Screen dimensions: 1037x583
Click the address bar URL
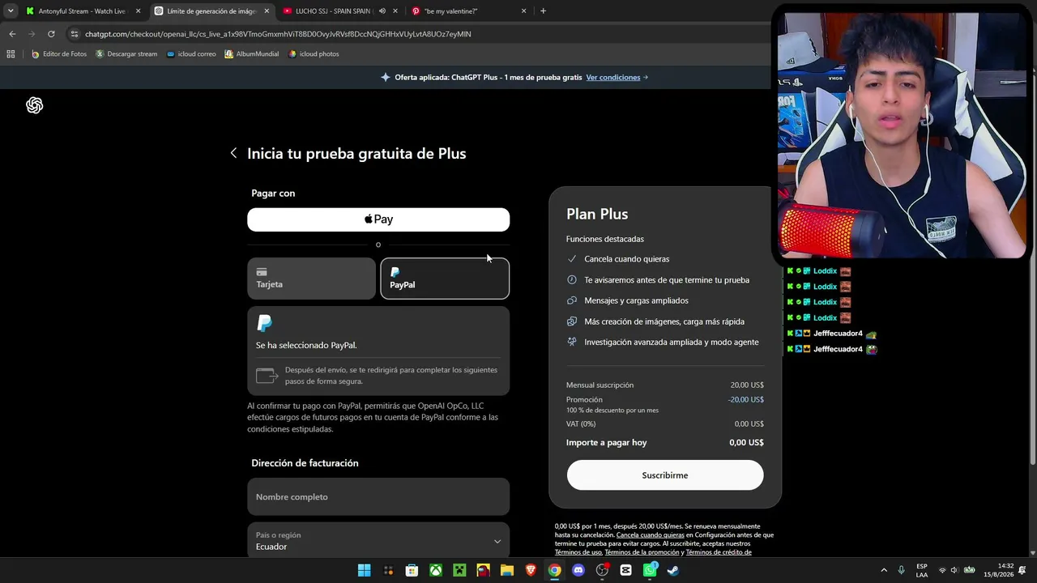[x=278, y=34]
